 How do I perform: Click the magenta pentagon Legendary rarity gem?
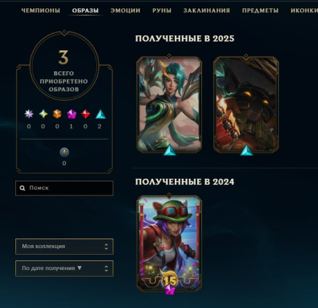[x=71, y=114]
